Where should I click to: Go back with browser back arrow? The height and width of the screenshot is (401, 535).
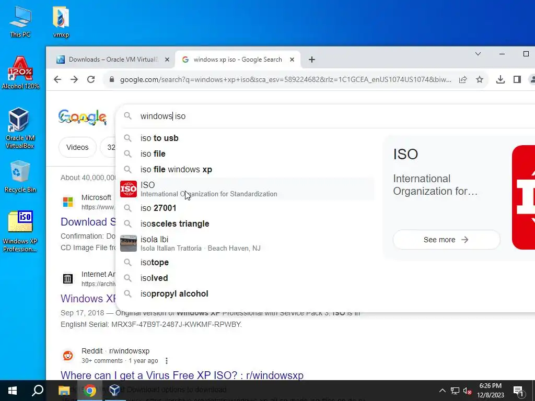[x=57, y=79]
